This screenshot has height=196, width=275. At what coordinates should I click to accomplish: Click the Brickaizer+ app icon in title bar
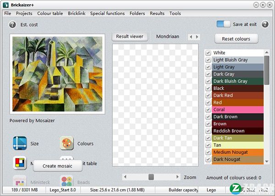pyautogui.click(x=5, y=5)
